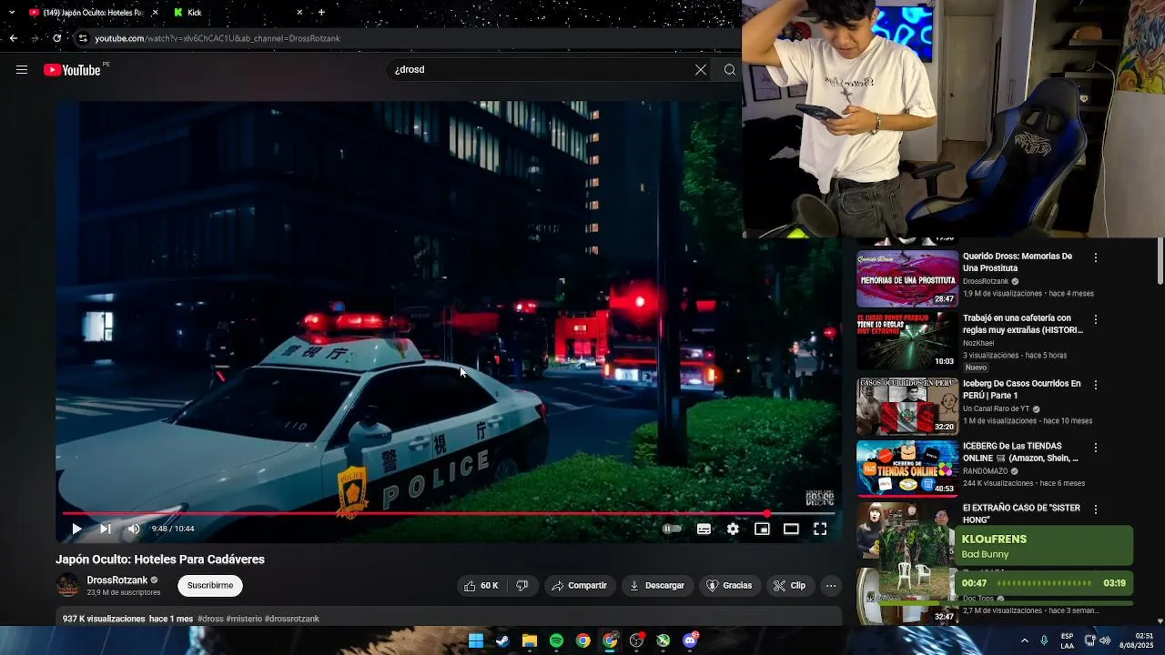Create a Clip with the scissors button

pyautogui.click(x=790, y=586)
